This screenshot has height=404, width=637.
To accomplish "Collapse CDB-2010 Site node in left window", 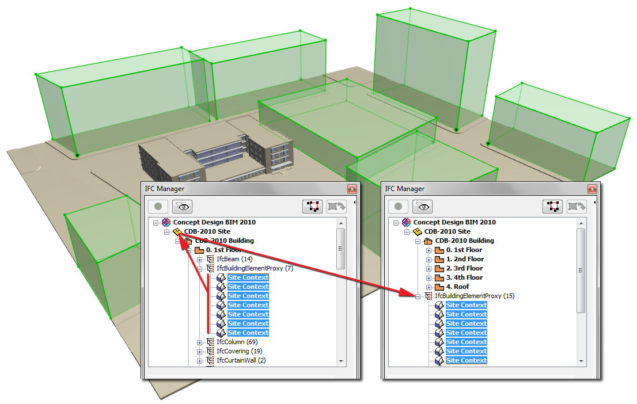I will [166, 232].
